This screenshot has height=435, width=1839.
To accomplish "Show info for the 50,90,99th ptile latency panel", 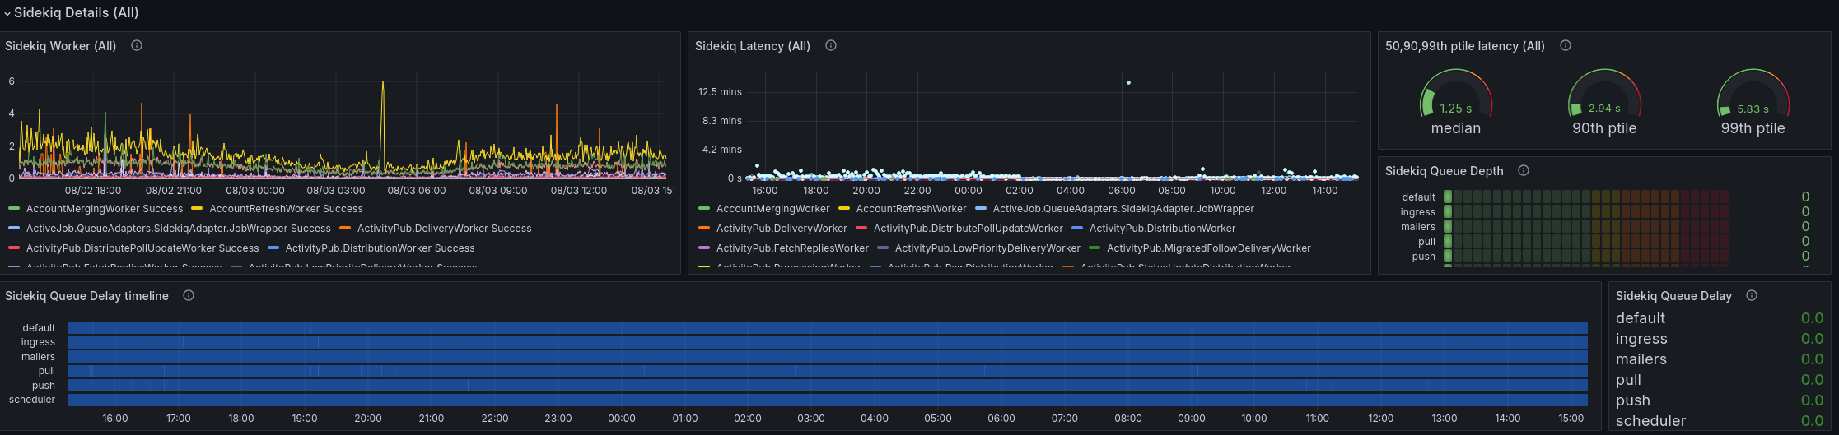I will point(1566,46).
